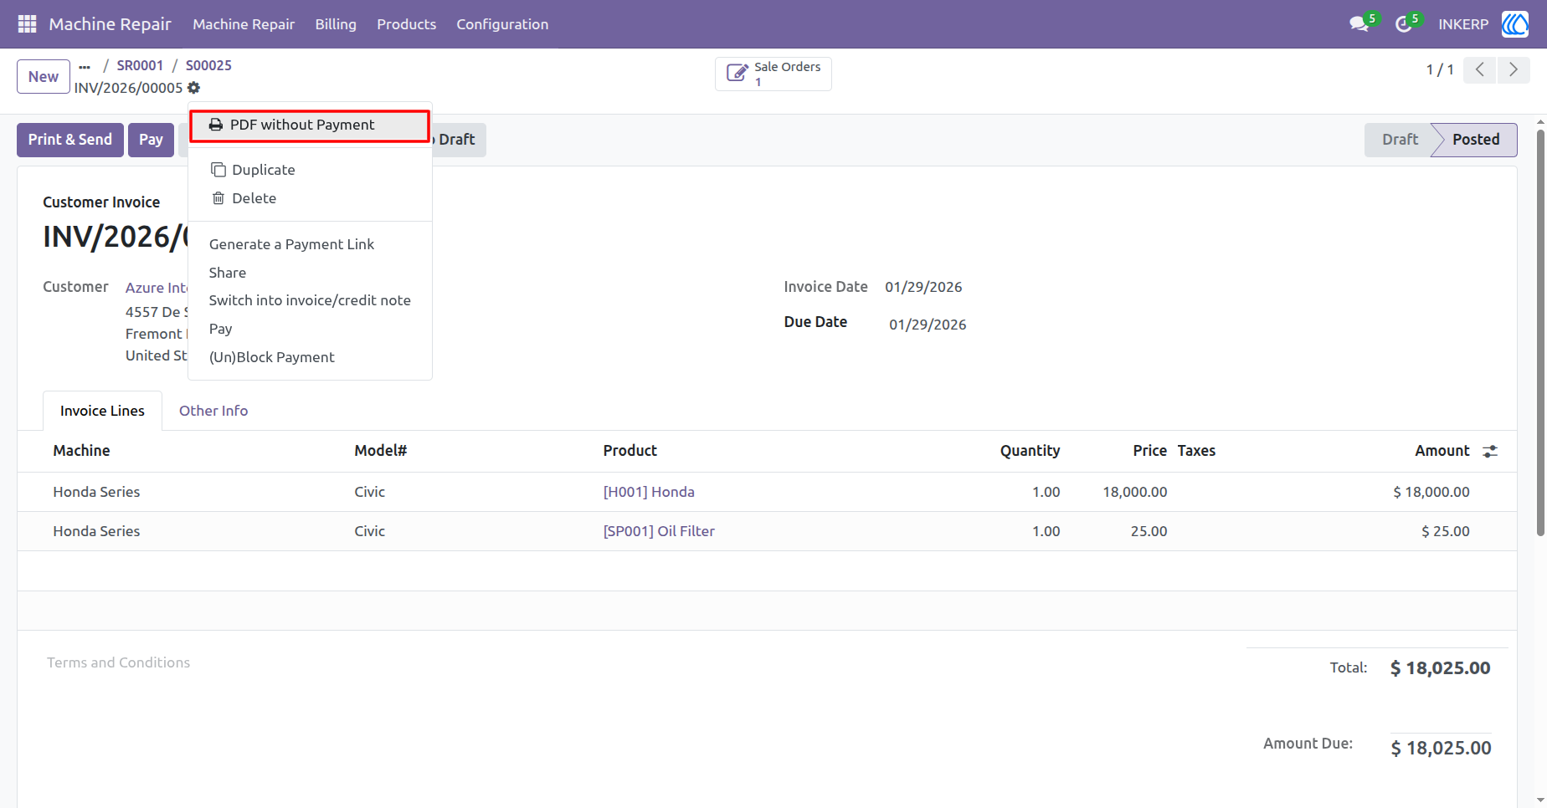This screenshot has height=808, width=1547.
Task: Click the New button
Action: (x=44, y=77)
